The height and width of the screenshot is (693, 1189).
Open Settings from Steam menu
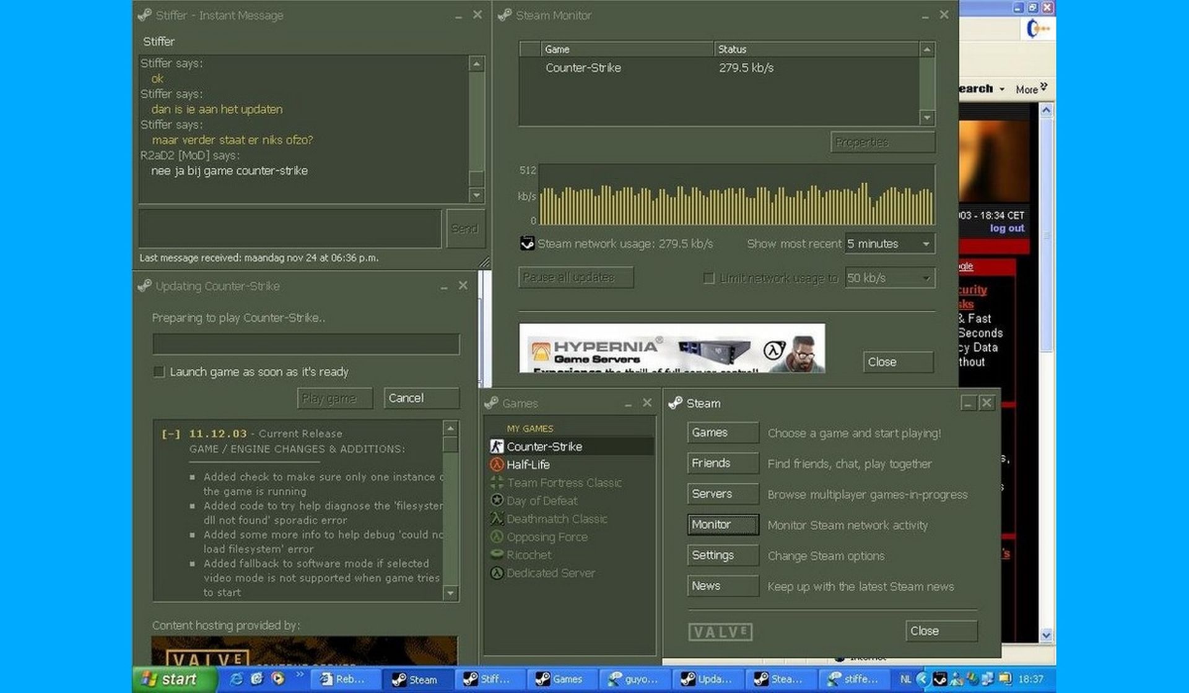coord(722,555)
